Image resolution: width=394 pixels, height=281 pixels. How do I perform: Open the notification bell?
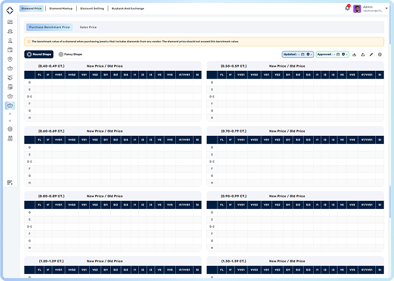coord(347,8)
